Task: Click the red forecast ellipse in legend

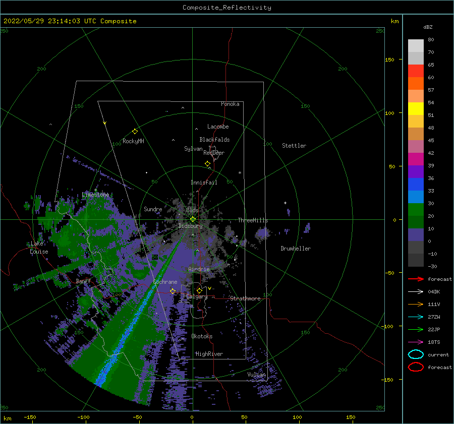Action: pyautogui.click(x=416, y=367)
